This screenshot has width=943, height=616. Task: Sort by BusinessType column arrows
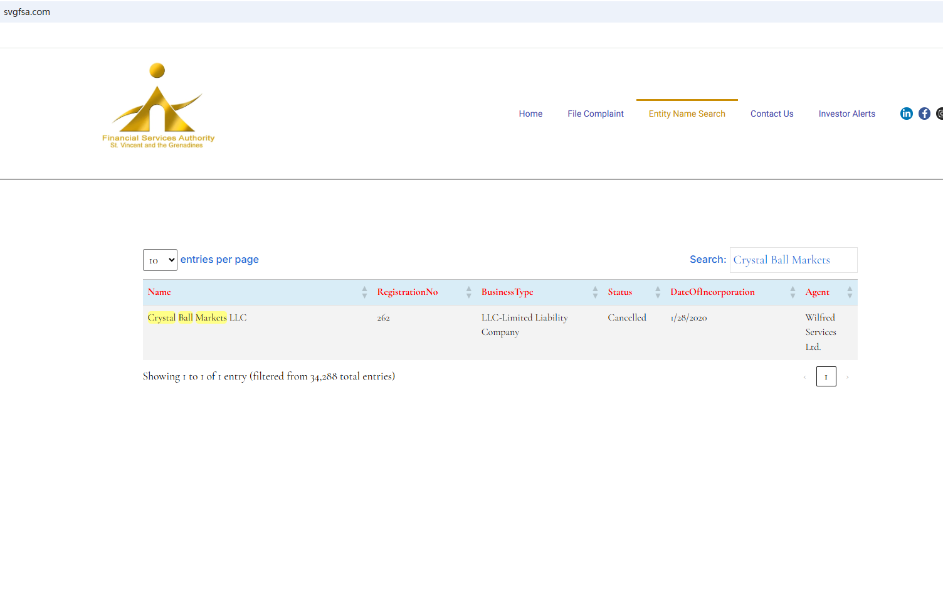tap(595, 292)
